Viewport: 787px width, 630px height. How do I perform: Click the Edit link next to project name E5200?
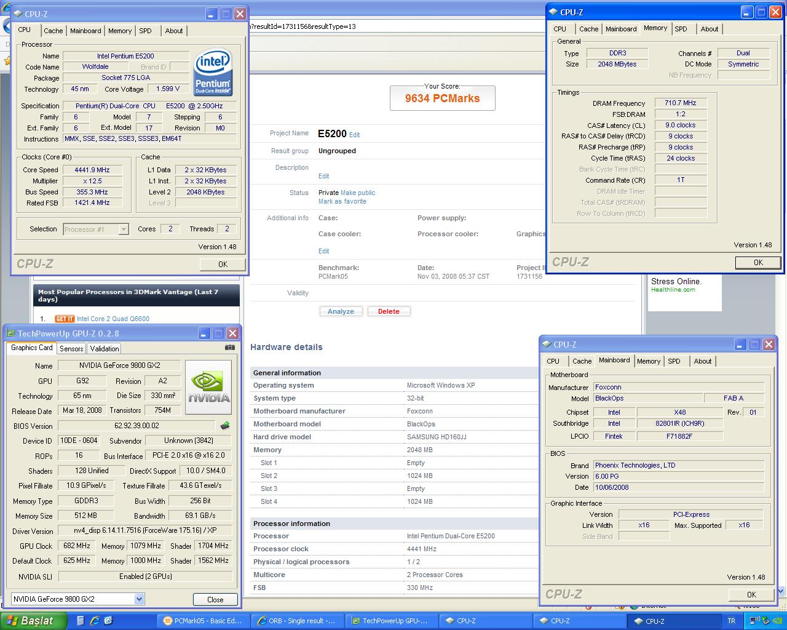tap(355, 135)
